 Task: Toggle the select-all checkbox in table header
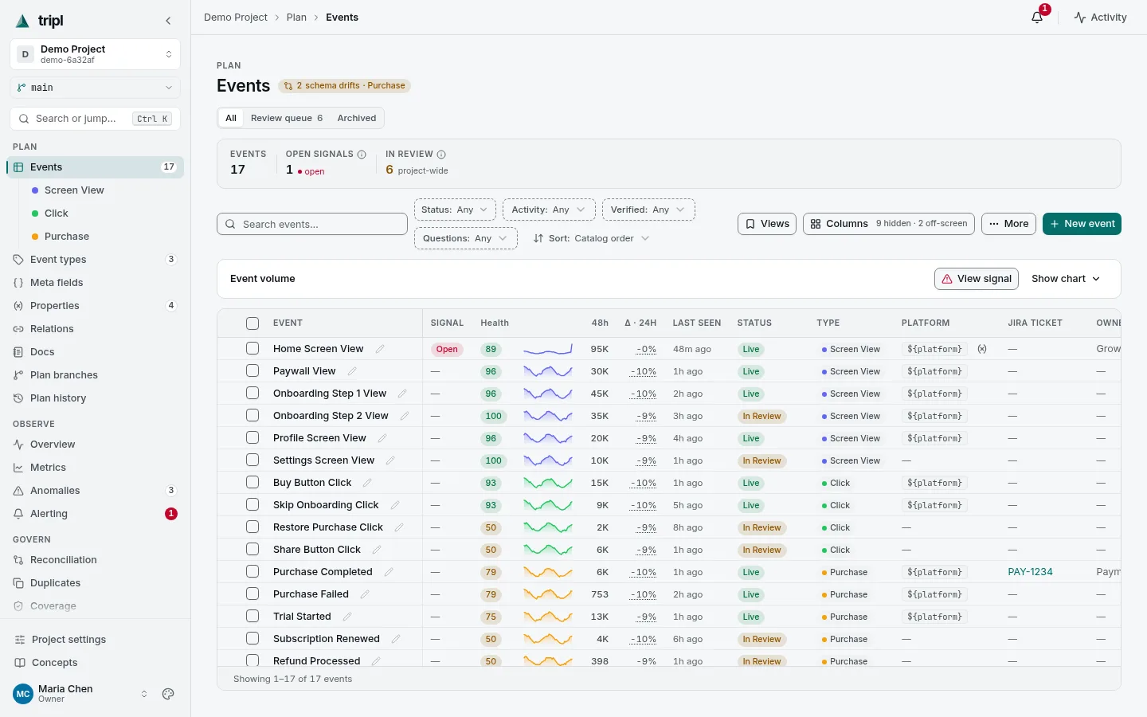point(252,323)
